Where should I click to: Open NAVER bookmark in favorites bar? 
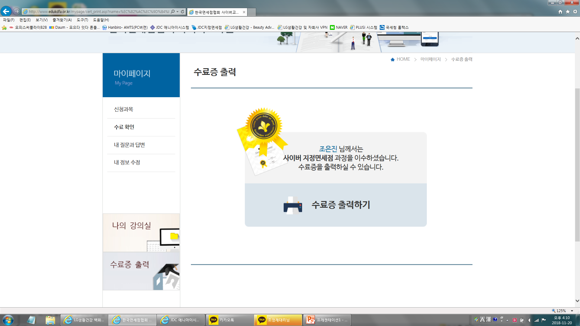tap(339, 27)
